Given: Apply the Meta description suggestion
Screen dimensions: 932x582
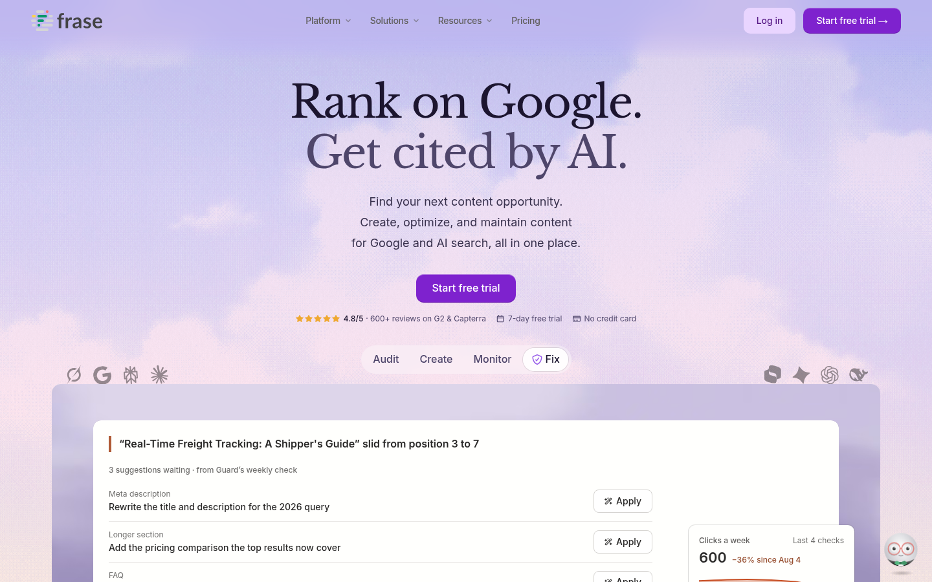Looking at the screenshot, I should click(x=623, y=501).
